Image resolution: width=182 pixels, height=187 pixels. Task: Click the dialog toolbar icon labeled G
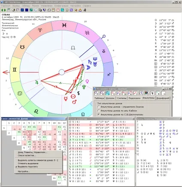point(164,93)
